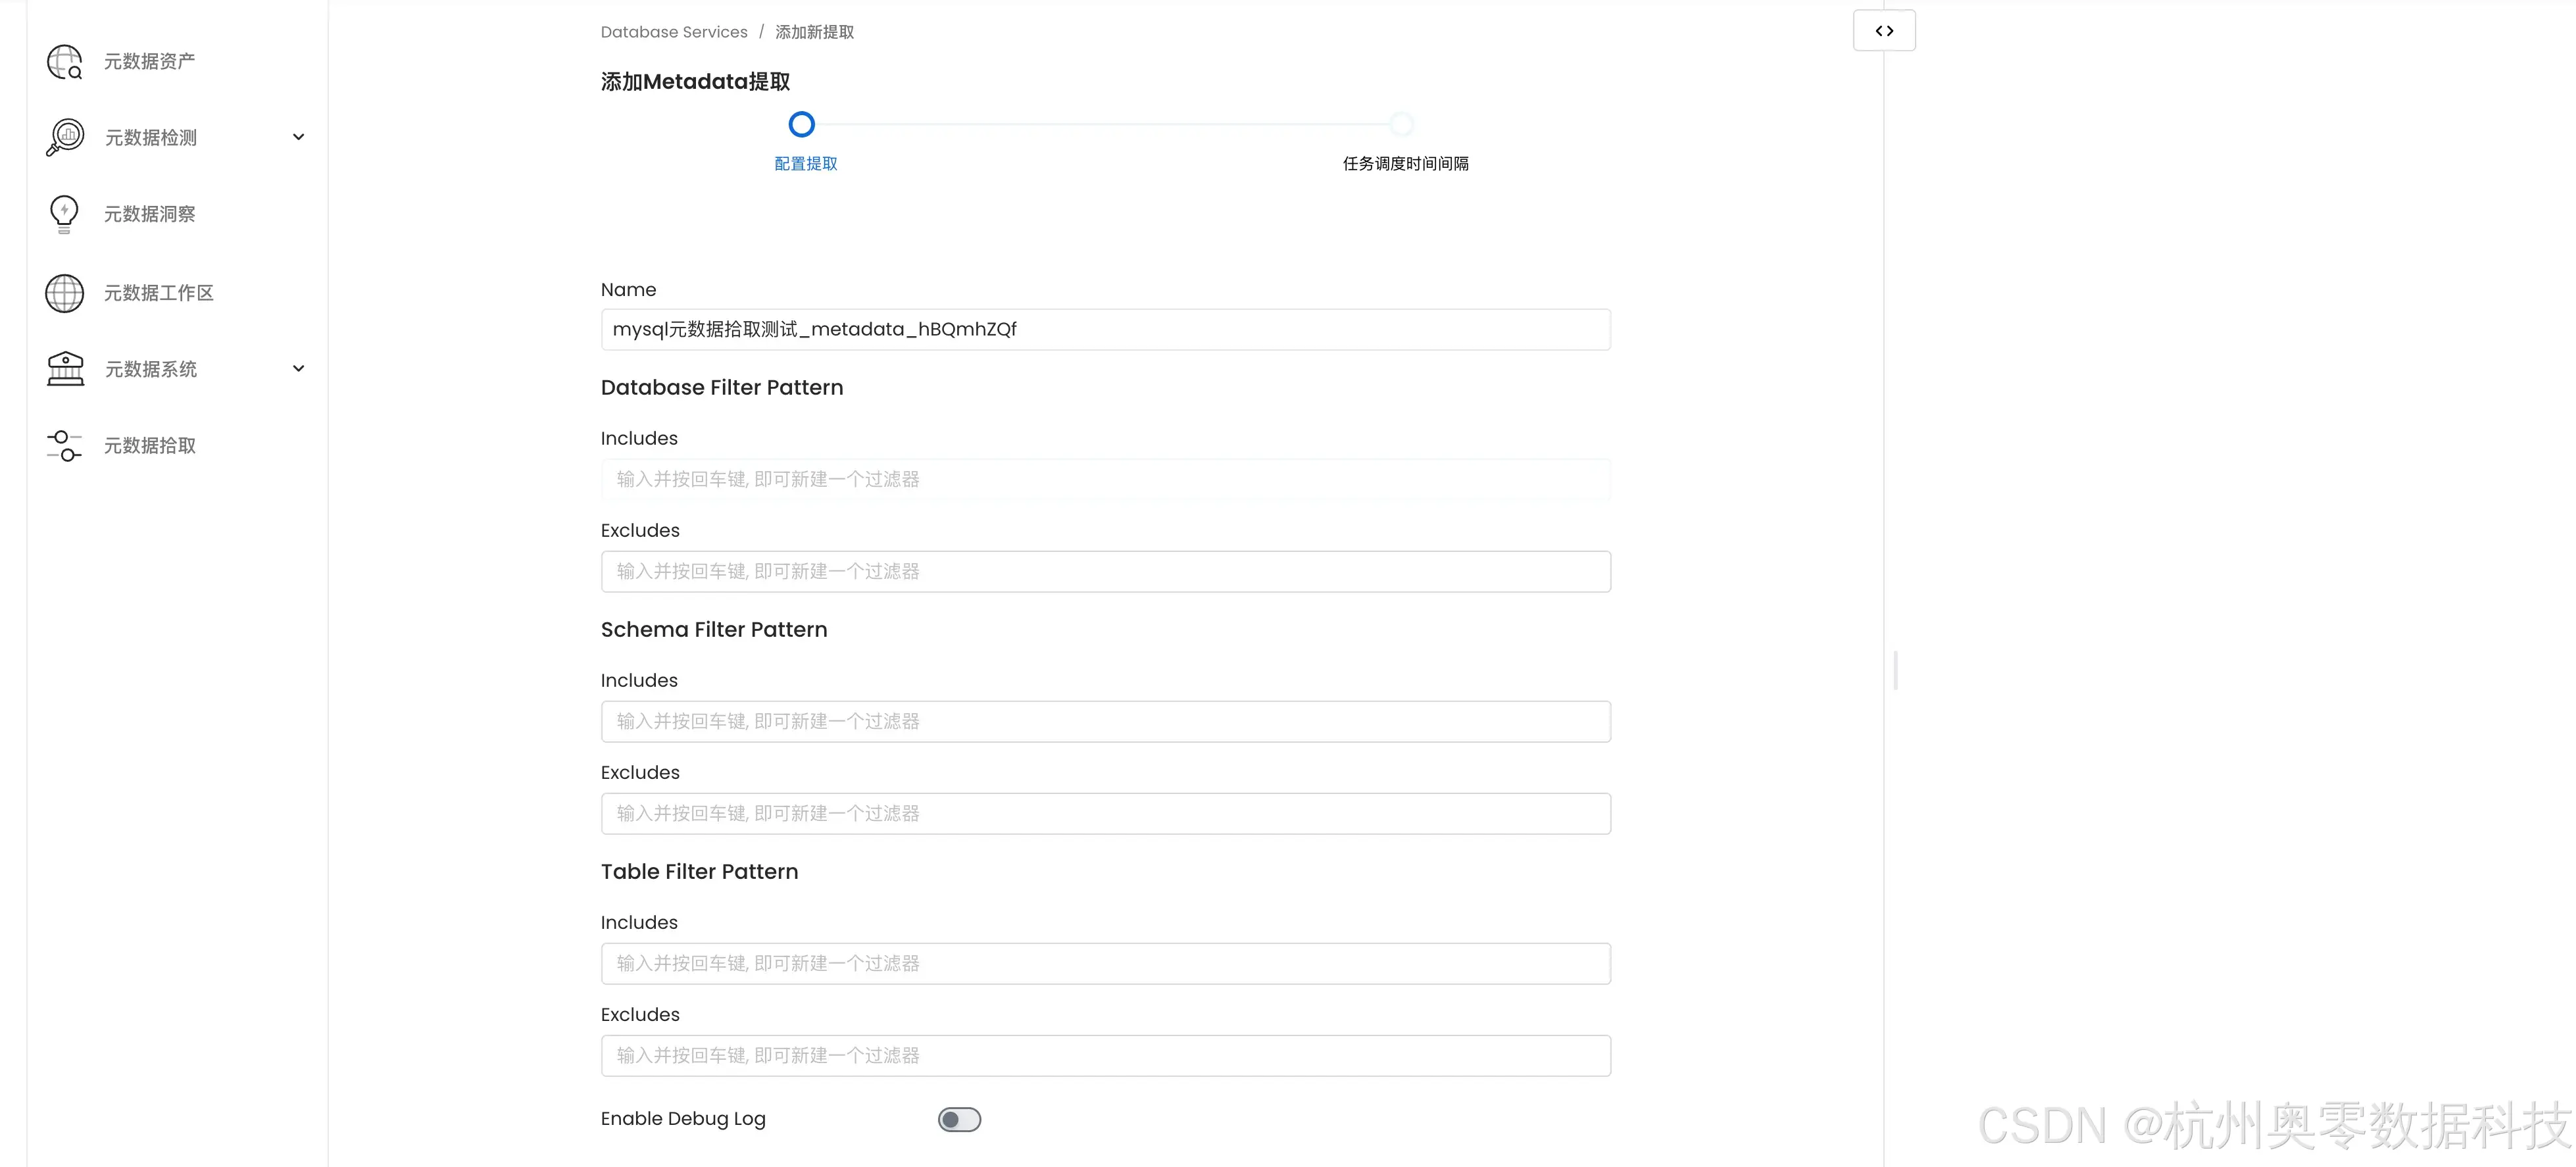
Task: Click the Table Filter Includes input
Action: pos(1105,964)
